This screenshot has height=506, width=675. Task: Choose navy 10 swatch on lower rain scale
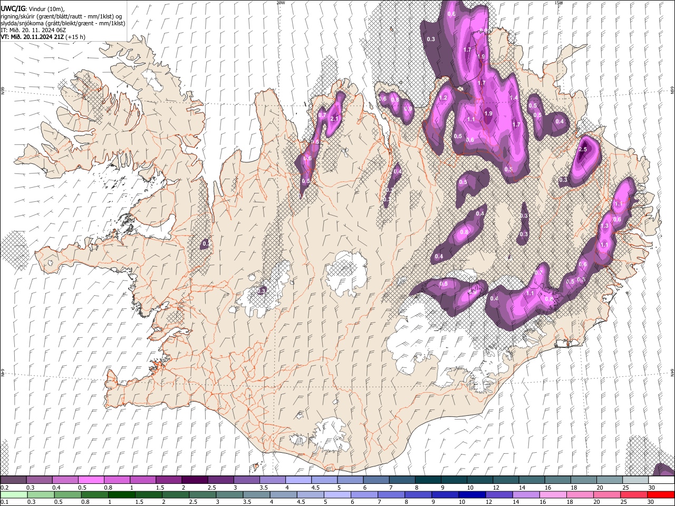pos(472,494)
